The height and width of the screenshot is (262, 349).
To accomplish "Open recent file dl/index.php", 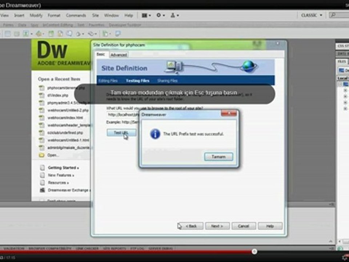I will tap(58, 95).
